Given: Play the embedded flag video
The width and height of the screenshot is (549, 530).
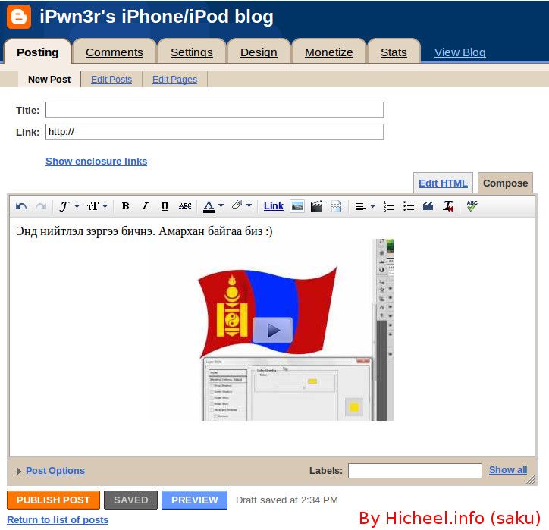Looking at the screenshot, I should coord(272,330).
